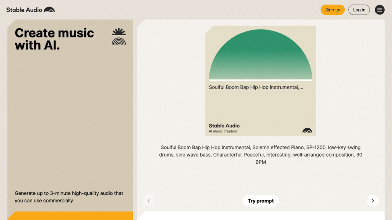Click the orange bar at the bottom left
The height and width of the screenshot is (220, 392).
70,216
